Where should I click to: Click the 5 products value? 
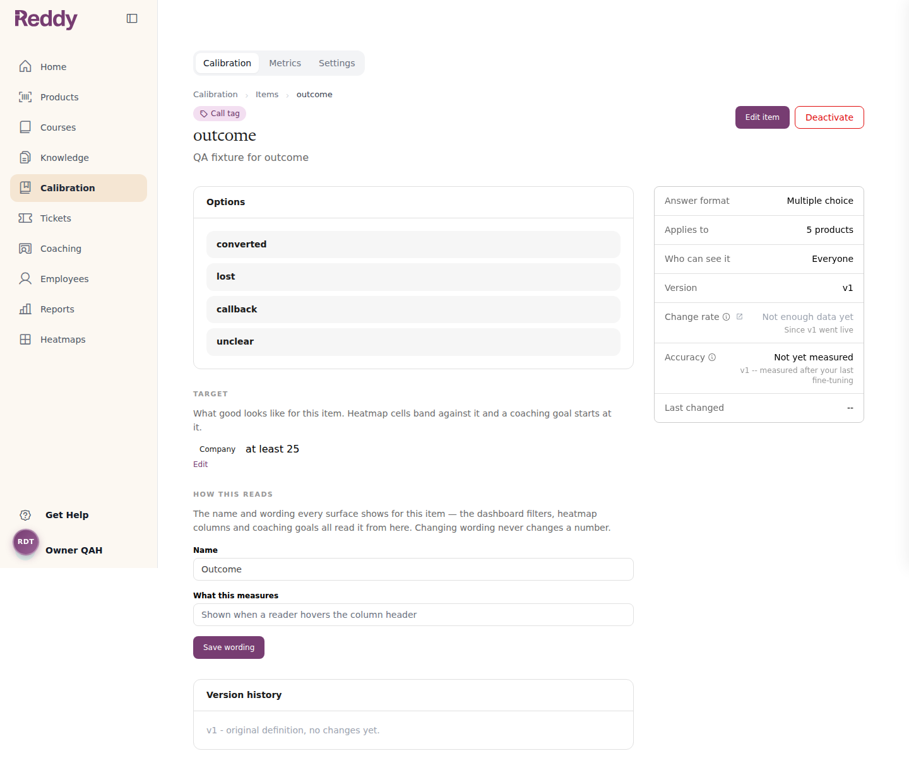829,230
